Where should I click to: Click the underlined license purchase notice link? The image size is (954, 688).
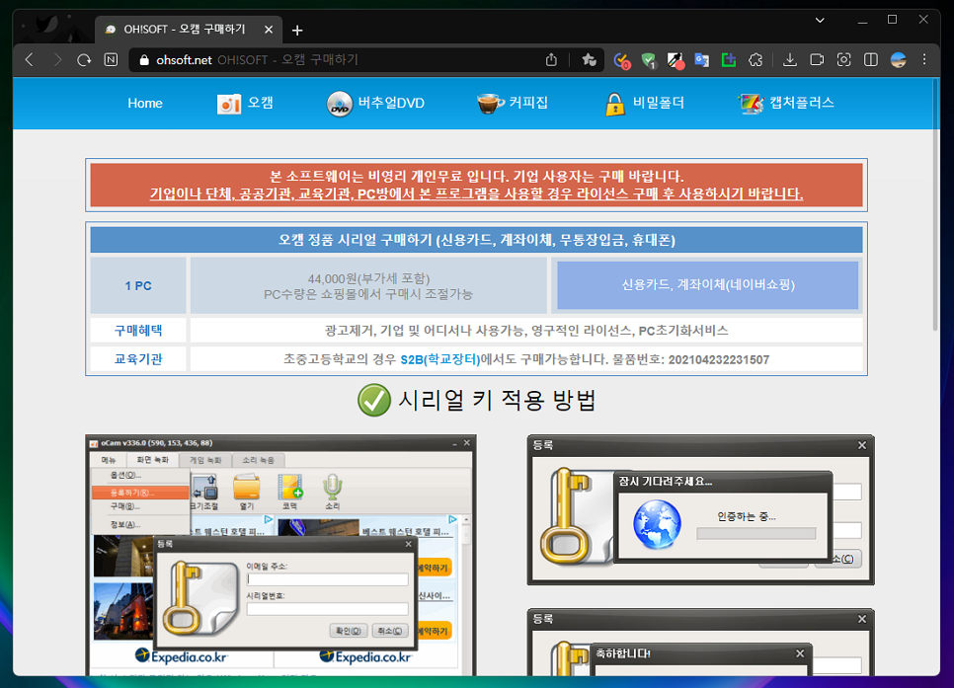(x=476, y=194)
